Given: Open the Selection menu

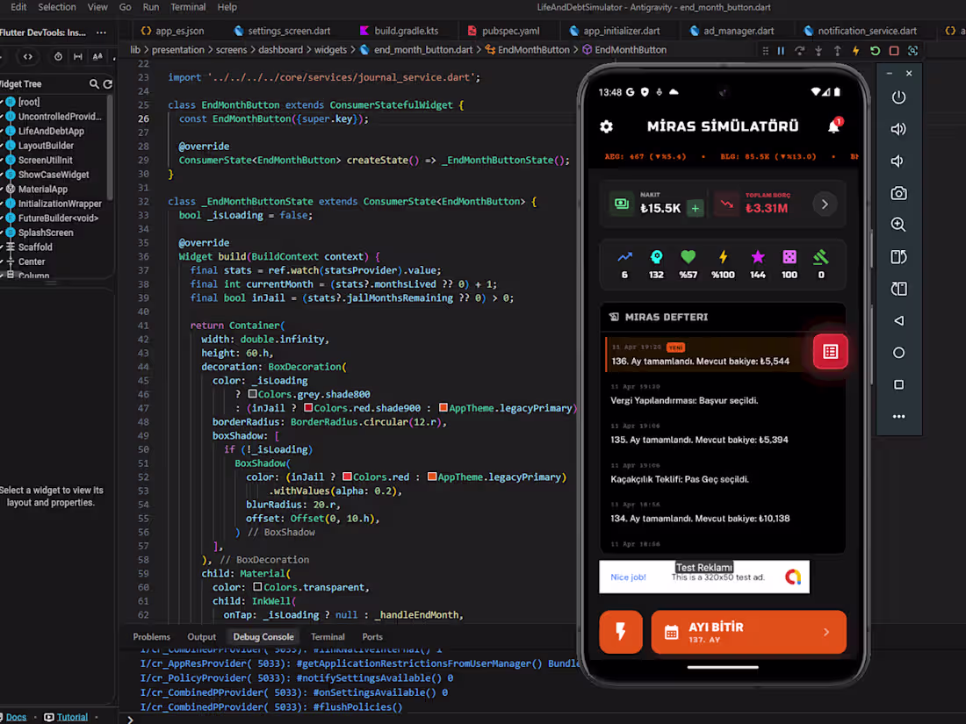Looking at the screenshot, I should (x=57, y=7).
